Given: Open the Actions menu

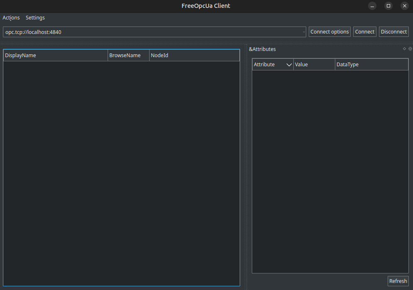Looking at the screenshot, I should (11, 17).
